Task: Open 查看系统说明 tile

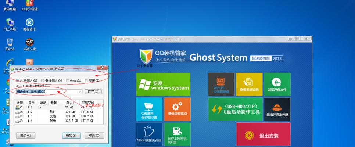Action: pyautogui.click(x=249, y=84)
